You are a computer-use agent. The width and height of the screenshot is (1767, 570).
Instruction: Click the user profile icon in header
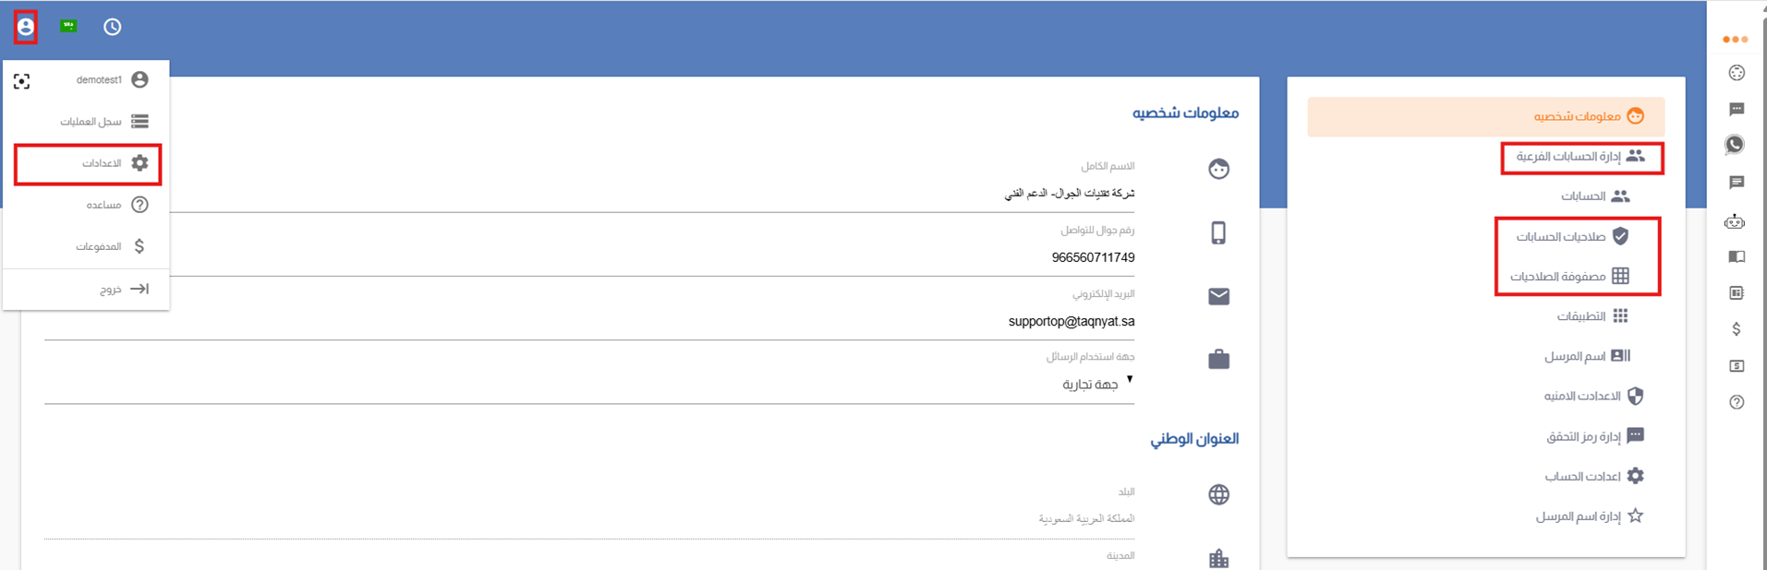[26, 28]
